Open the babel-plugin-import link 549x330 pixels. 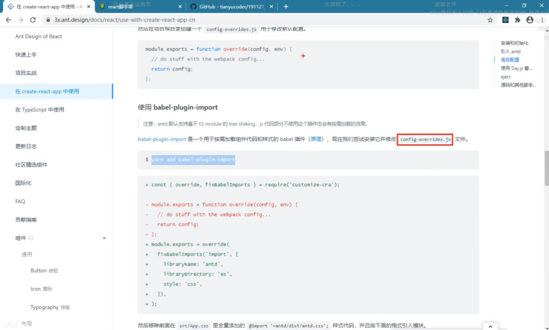pyautogui.click(x=162, y=139)
